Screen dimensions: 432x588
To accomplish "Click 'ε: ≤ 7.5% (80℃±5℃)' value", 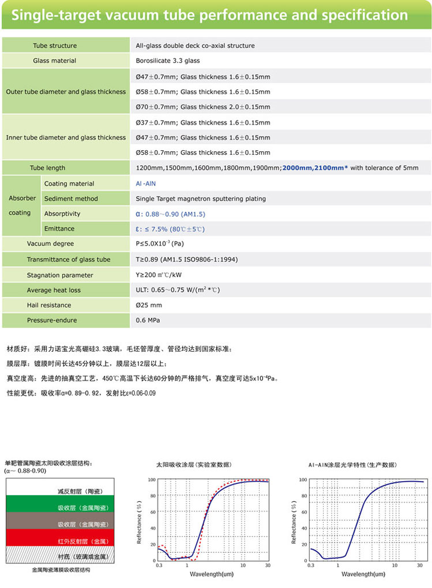I will (x=170, y=229).
